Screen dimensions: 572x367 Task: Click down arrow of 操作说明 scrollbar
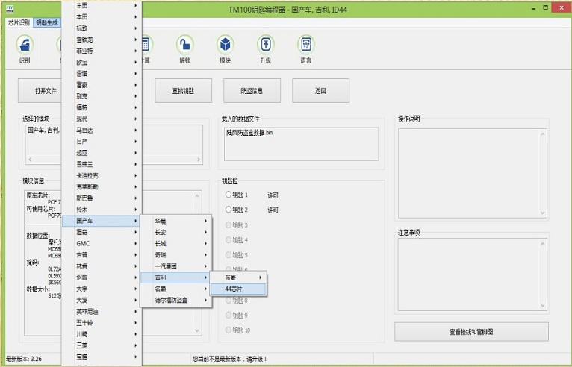542,213
